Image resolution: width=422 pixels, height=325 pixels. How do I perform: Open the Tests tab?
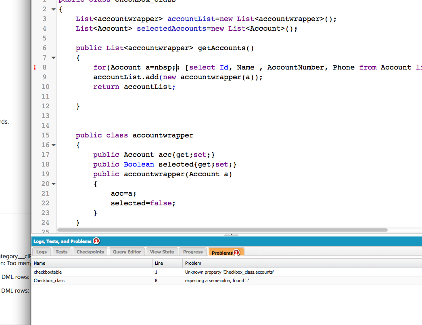pyautogui.click(x=61, y=252)
